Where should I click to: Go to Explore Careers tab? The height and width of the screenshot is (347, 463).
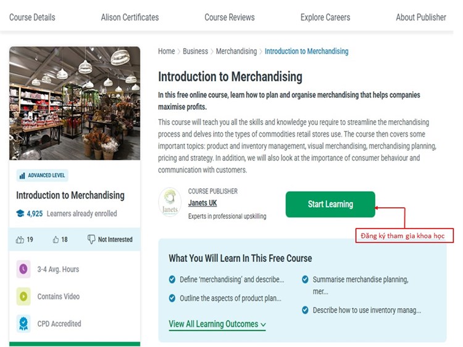click(325, 17)
